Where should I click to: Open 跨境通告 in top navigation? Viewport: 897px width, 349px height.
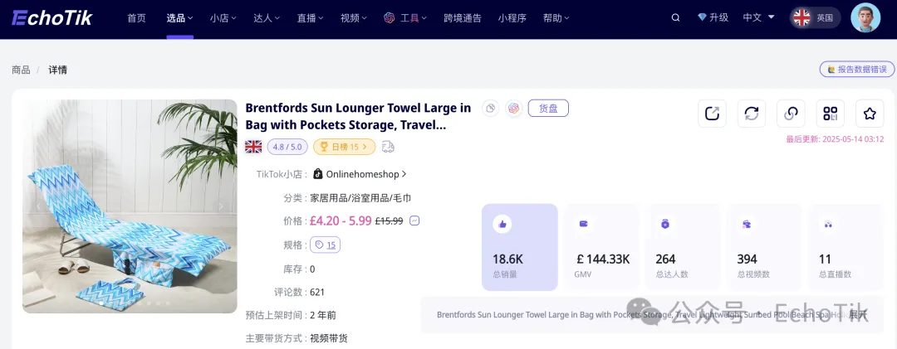463,17
